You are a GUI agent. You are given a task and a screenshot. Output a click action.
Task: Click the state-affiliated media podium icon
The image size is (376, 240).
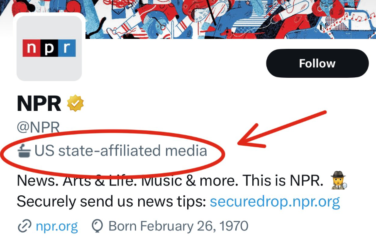[x=24, y=151]
